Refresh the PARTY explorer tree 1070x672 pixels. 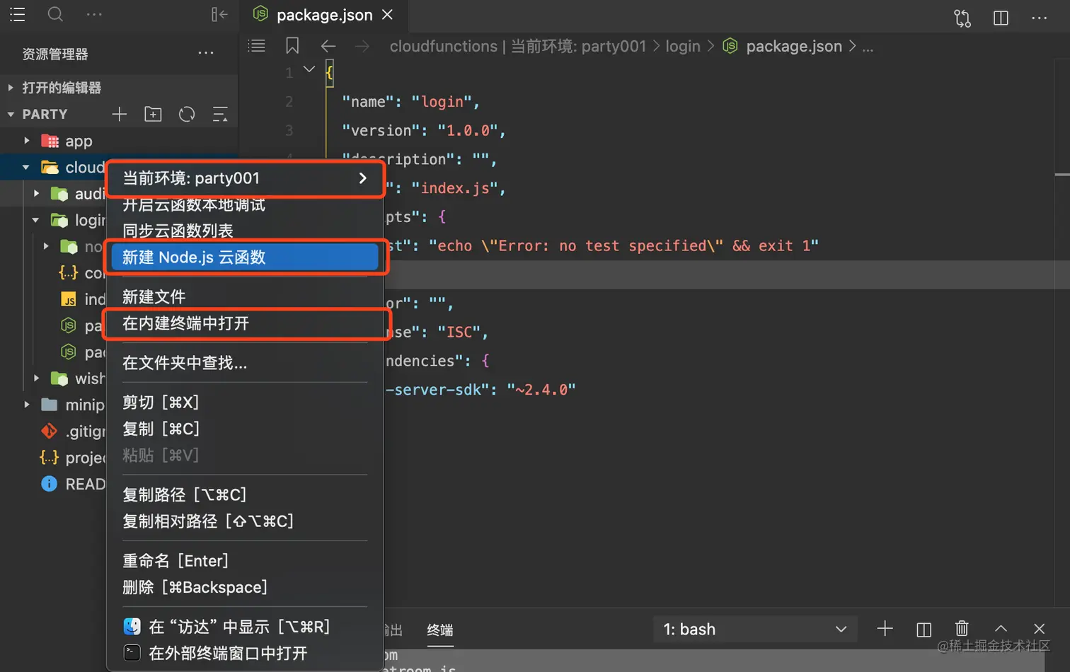coord(187,114)
